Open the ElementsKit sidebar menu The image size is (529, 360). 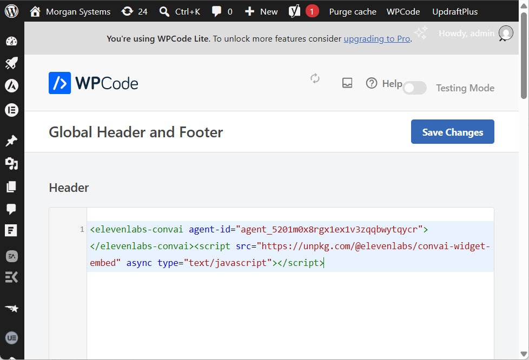(11, 277)
